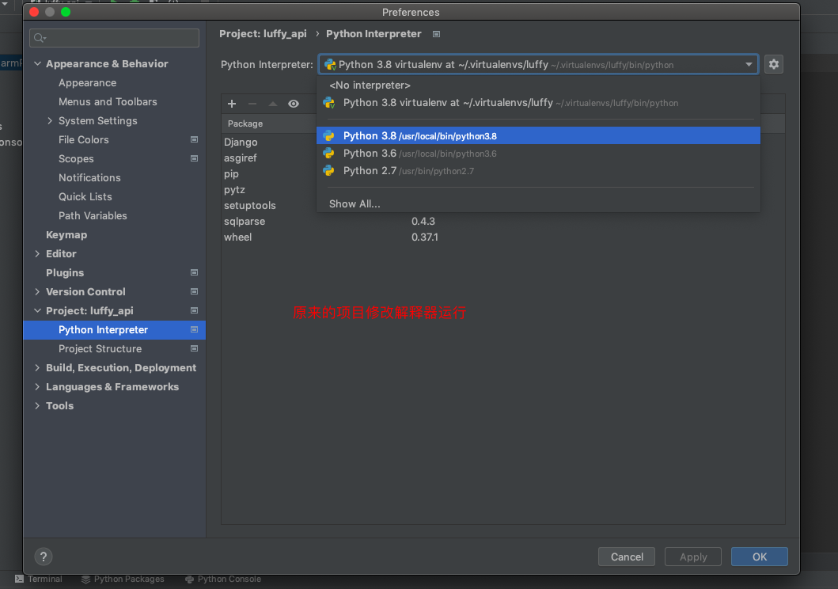Open Plugins settings
The height and width of the screenshot is (589, 838).
click(x=65, y=272)
